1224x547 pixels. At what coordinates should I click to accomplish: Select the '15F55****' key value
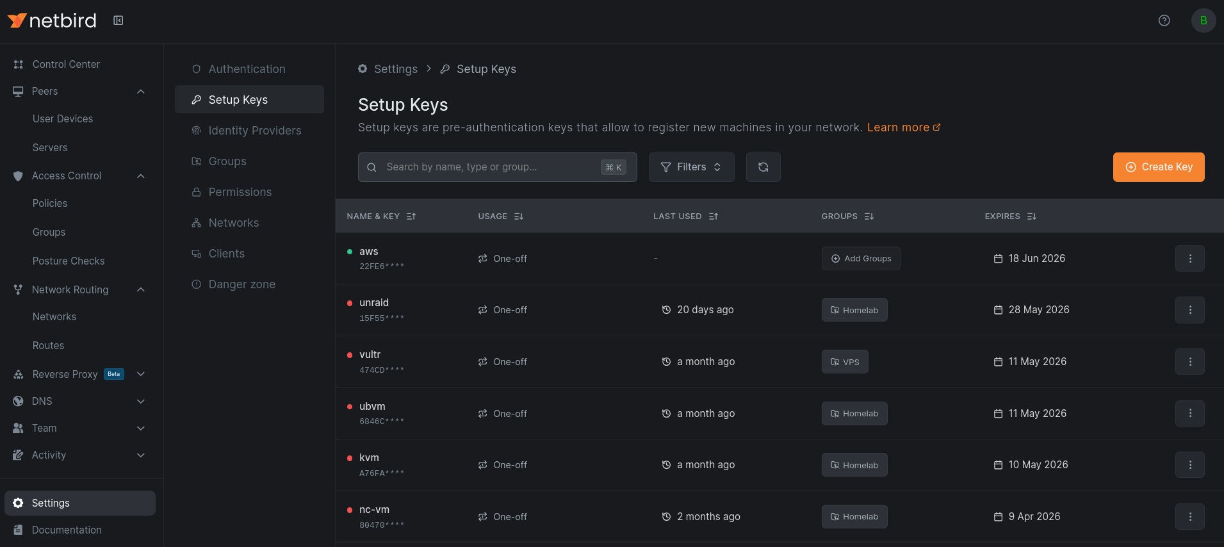[x=382, y=318]
